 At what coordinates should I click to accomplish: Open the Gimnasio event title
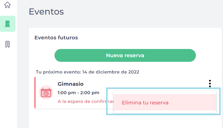[71, 84]
